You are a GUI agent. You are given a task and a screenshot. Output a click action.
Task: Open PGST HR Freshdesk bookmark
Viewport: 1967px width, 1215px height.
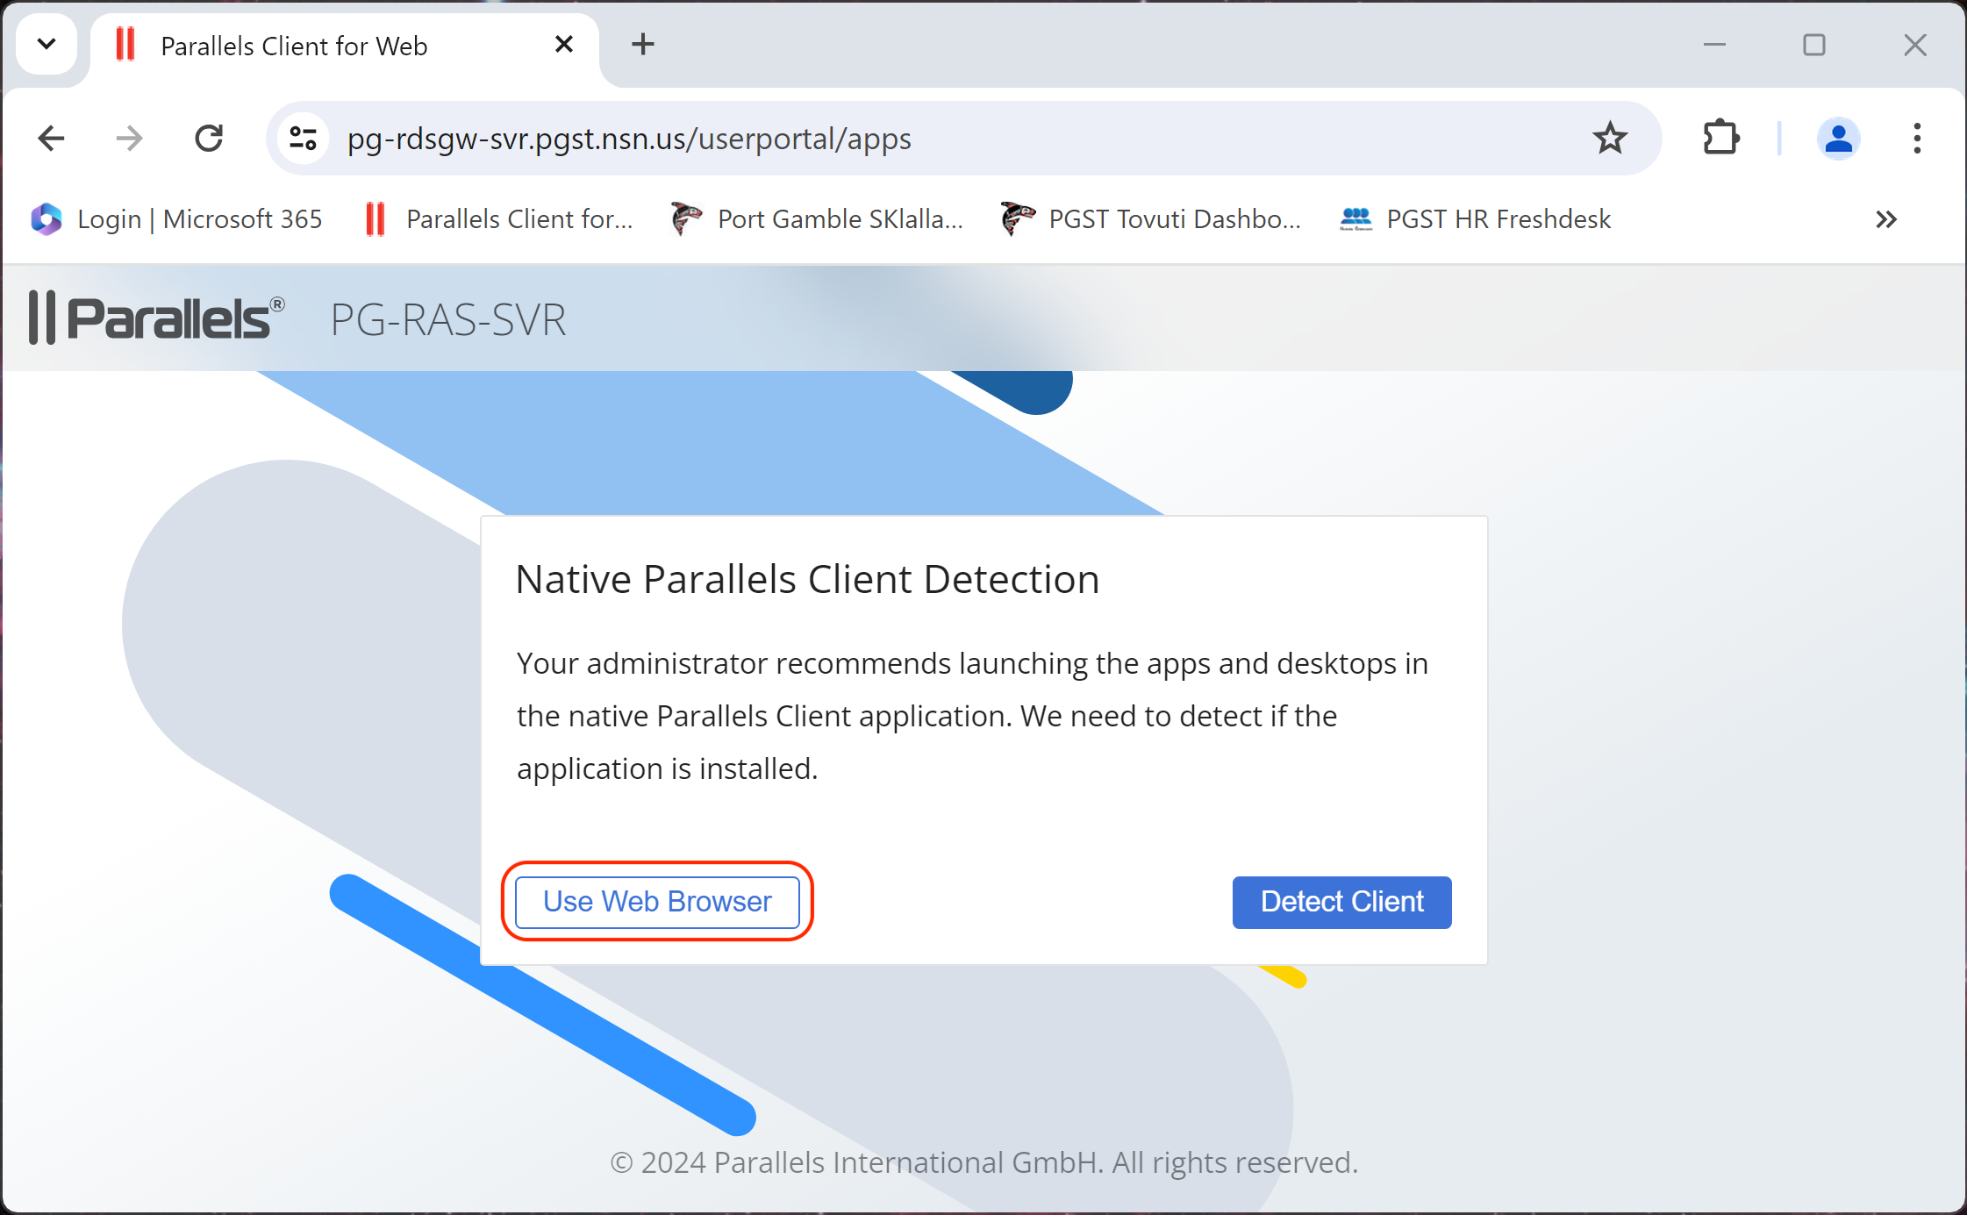tap(1476, 219)
